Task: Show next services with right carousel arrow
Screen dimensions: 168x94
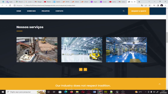Action: tap(85, 69)
